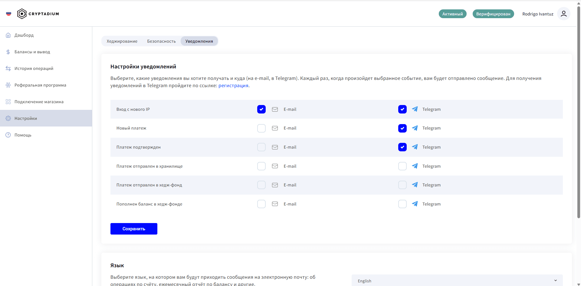Switch to the Хеджирование tab
The height and width of the screenshot is (286, 581).
pos(122,41)
